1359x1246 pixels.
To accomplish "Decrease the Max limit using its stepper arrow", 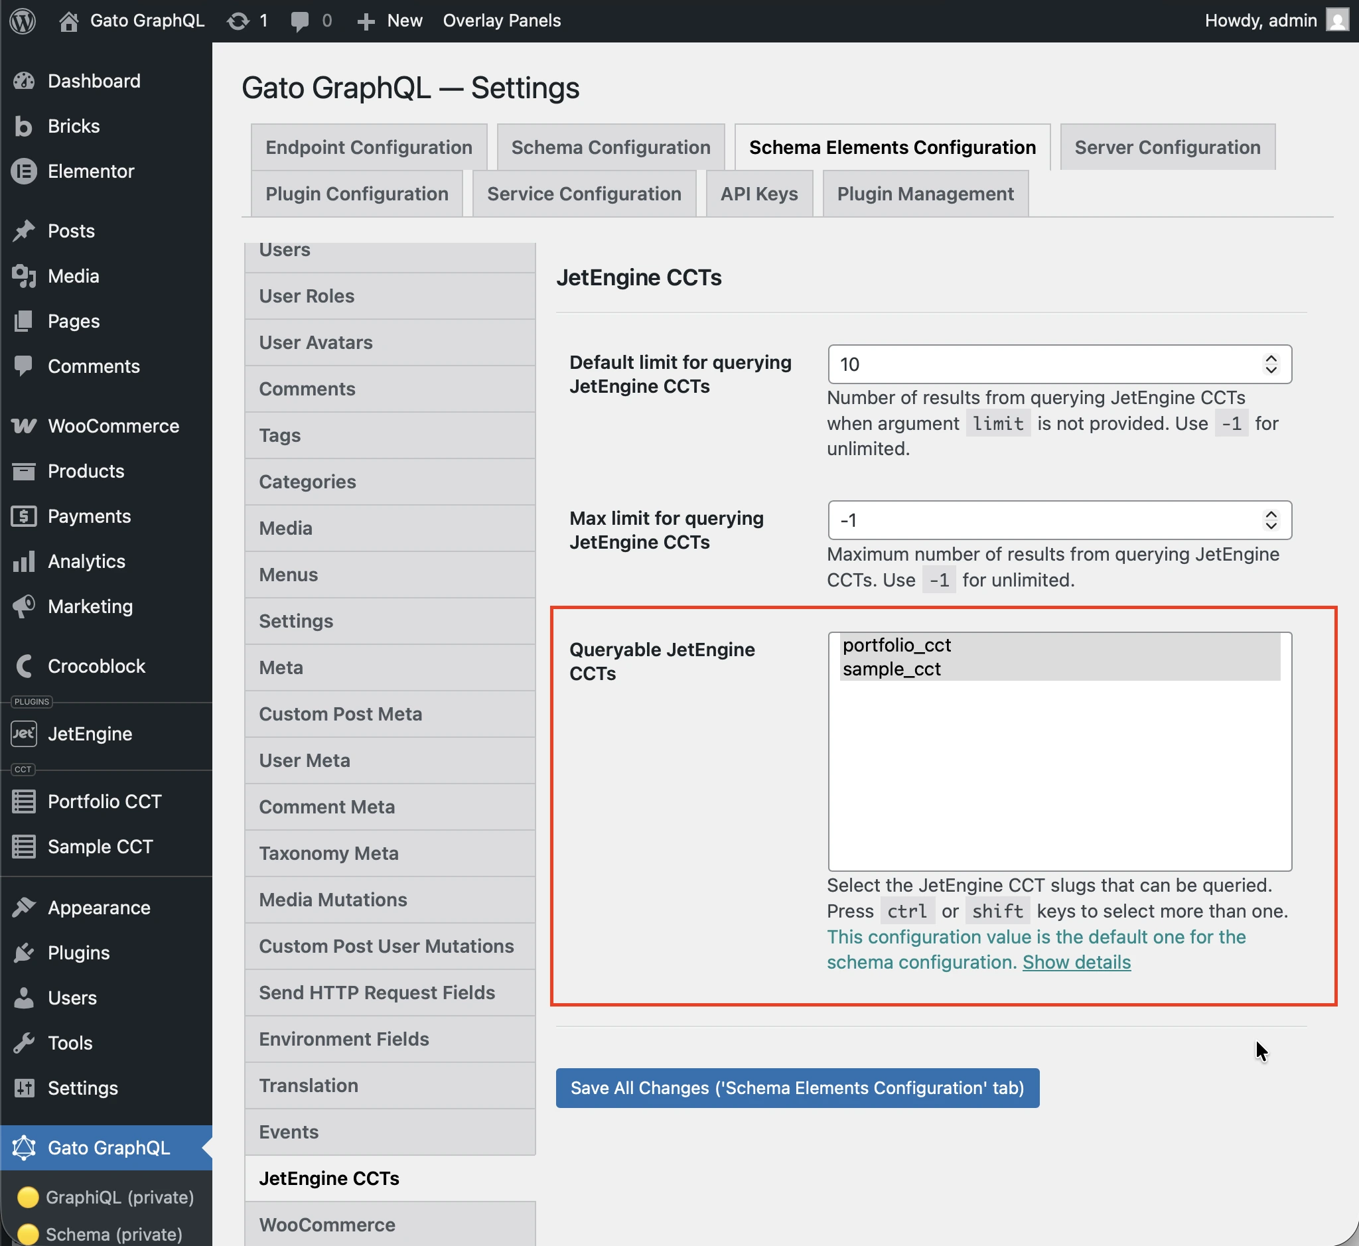I will coord(1271,527).
